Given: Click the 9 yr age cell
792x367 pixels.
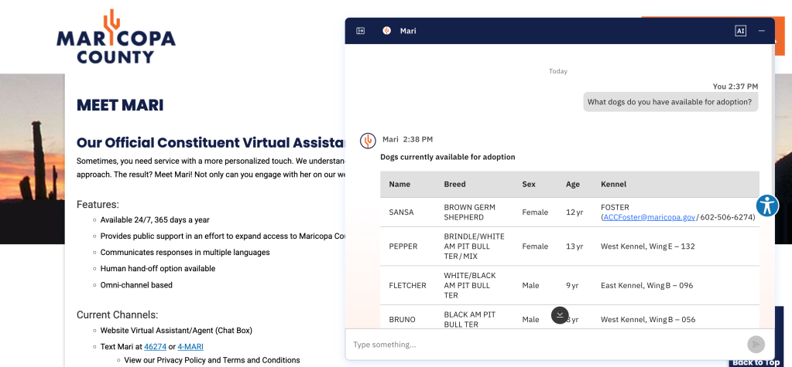Looking at the screenshot, I should 572,285.
